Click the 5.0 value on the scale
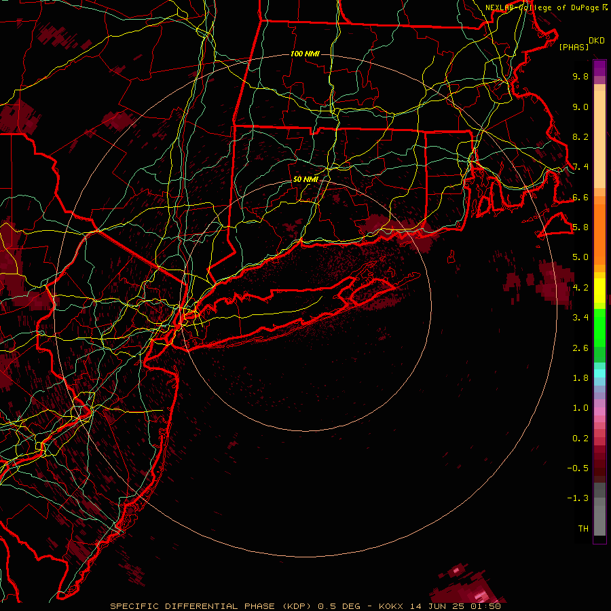Image resolution: width=611 pixels, height=611 pixels. click(x=580, y=257)
